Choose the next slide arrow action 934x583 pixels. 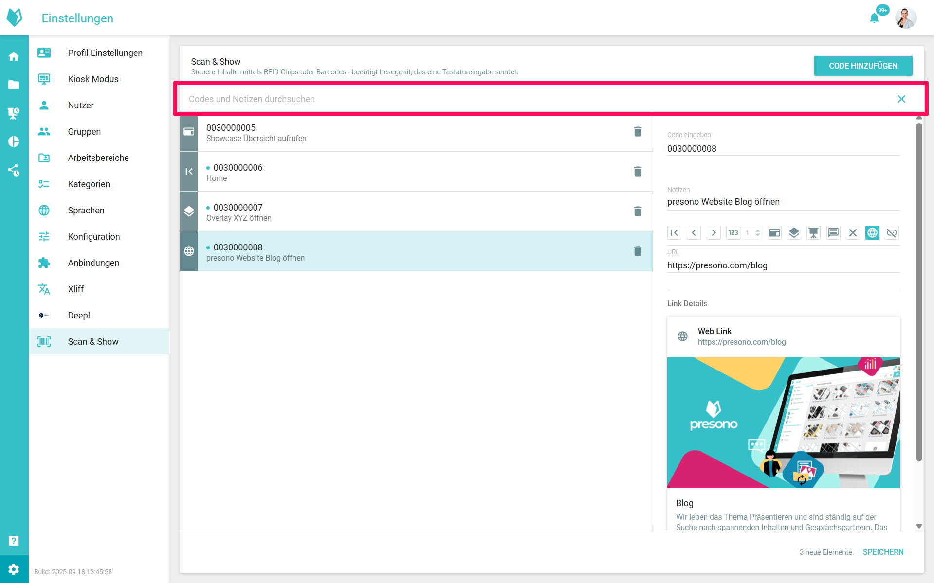(714, 233)
